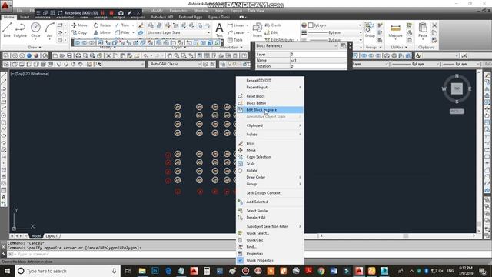Choose Select Similar in context menu

click(270, 211)
